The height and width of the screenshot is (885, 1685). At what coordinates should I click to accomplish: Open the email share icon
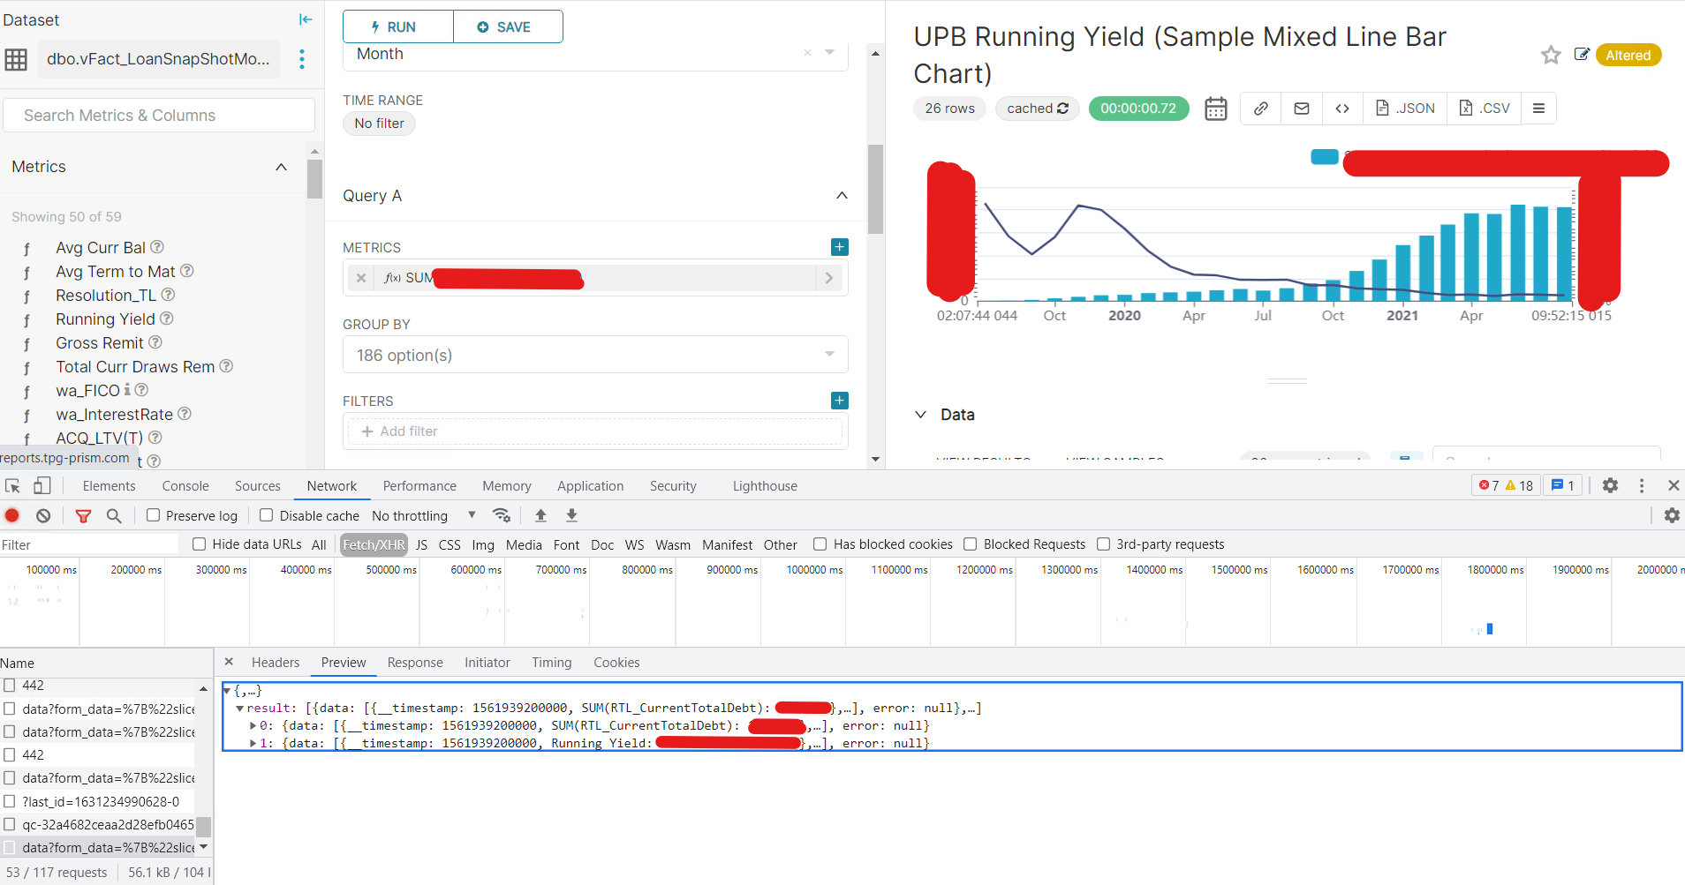[x=1301, y=108]
